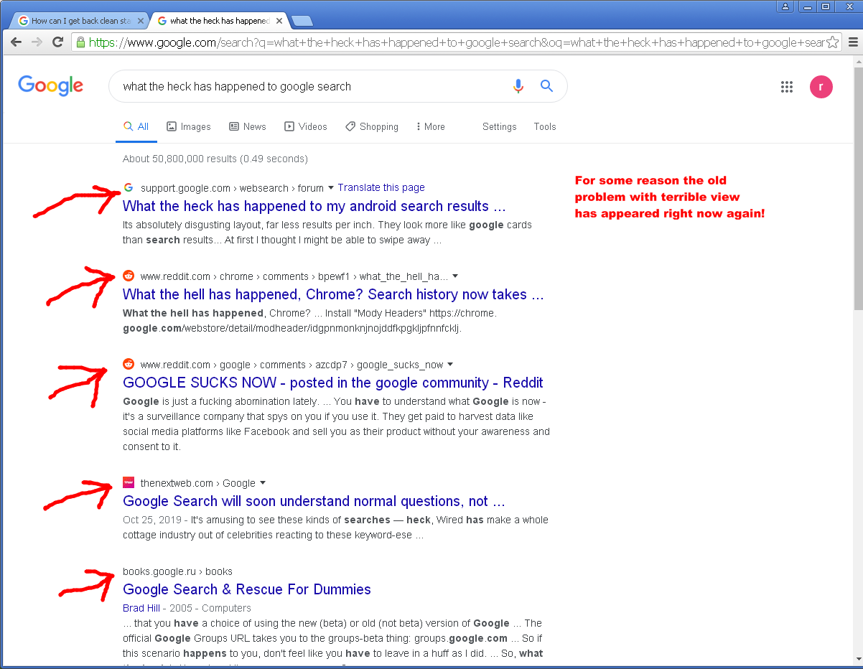Open the Chrome profile button in title bar
This screenshot has height=669, width=863.
click(785, 6)
